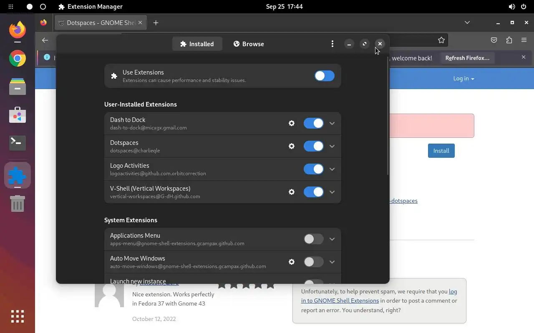Viewport: 534px width, 333px height.
Task: Launch Google Chrome from dock
Action: click(x=18, y=58)
